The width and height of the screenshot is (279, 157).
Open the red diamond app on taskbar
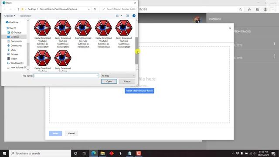click(x=112, y=153)
